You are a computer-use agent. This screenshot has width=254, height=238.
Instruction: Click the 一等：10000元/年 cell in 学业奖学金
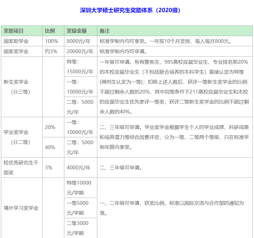tap(81, 127)
